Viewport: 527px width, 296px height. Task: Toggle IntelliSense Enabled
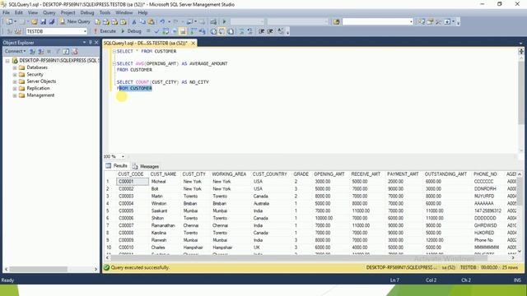click(x=183, y=31)
